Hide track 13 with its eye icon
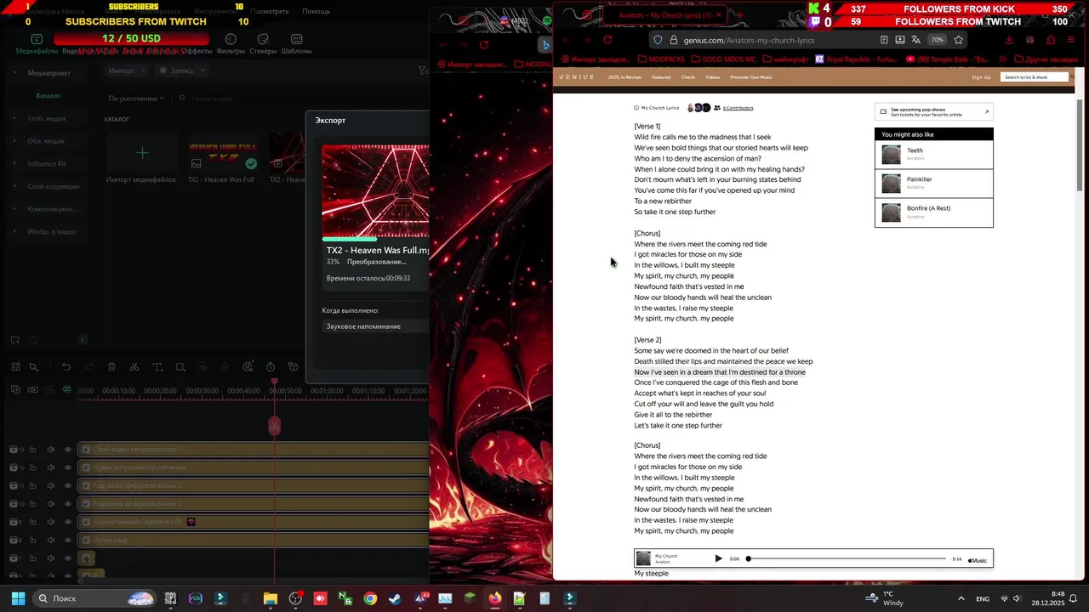The height and width of the screenshot is (612, 1089). pos(68,450)
